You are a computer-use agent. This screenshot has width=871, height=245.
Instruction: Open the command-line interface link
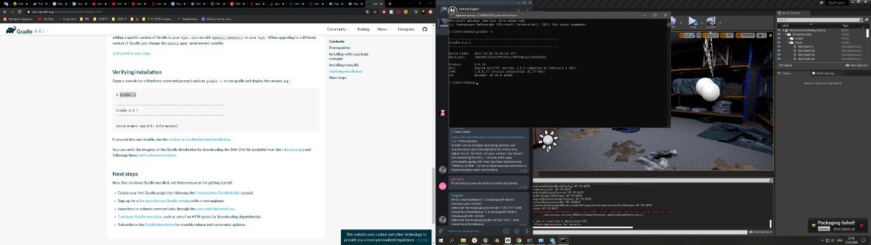(215, 209)
